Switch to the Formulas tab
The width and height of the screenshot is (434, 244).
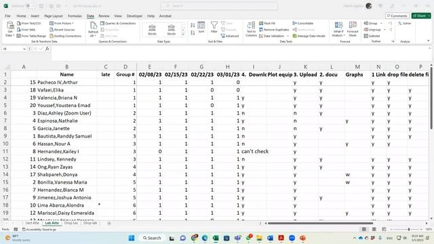coord(75,16)
